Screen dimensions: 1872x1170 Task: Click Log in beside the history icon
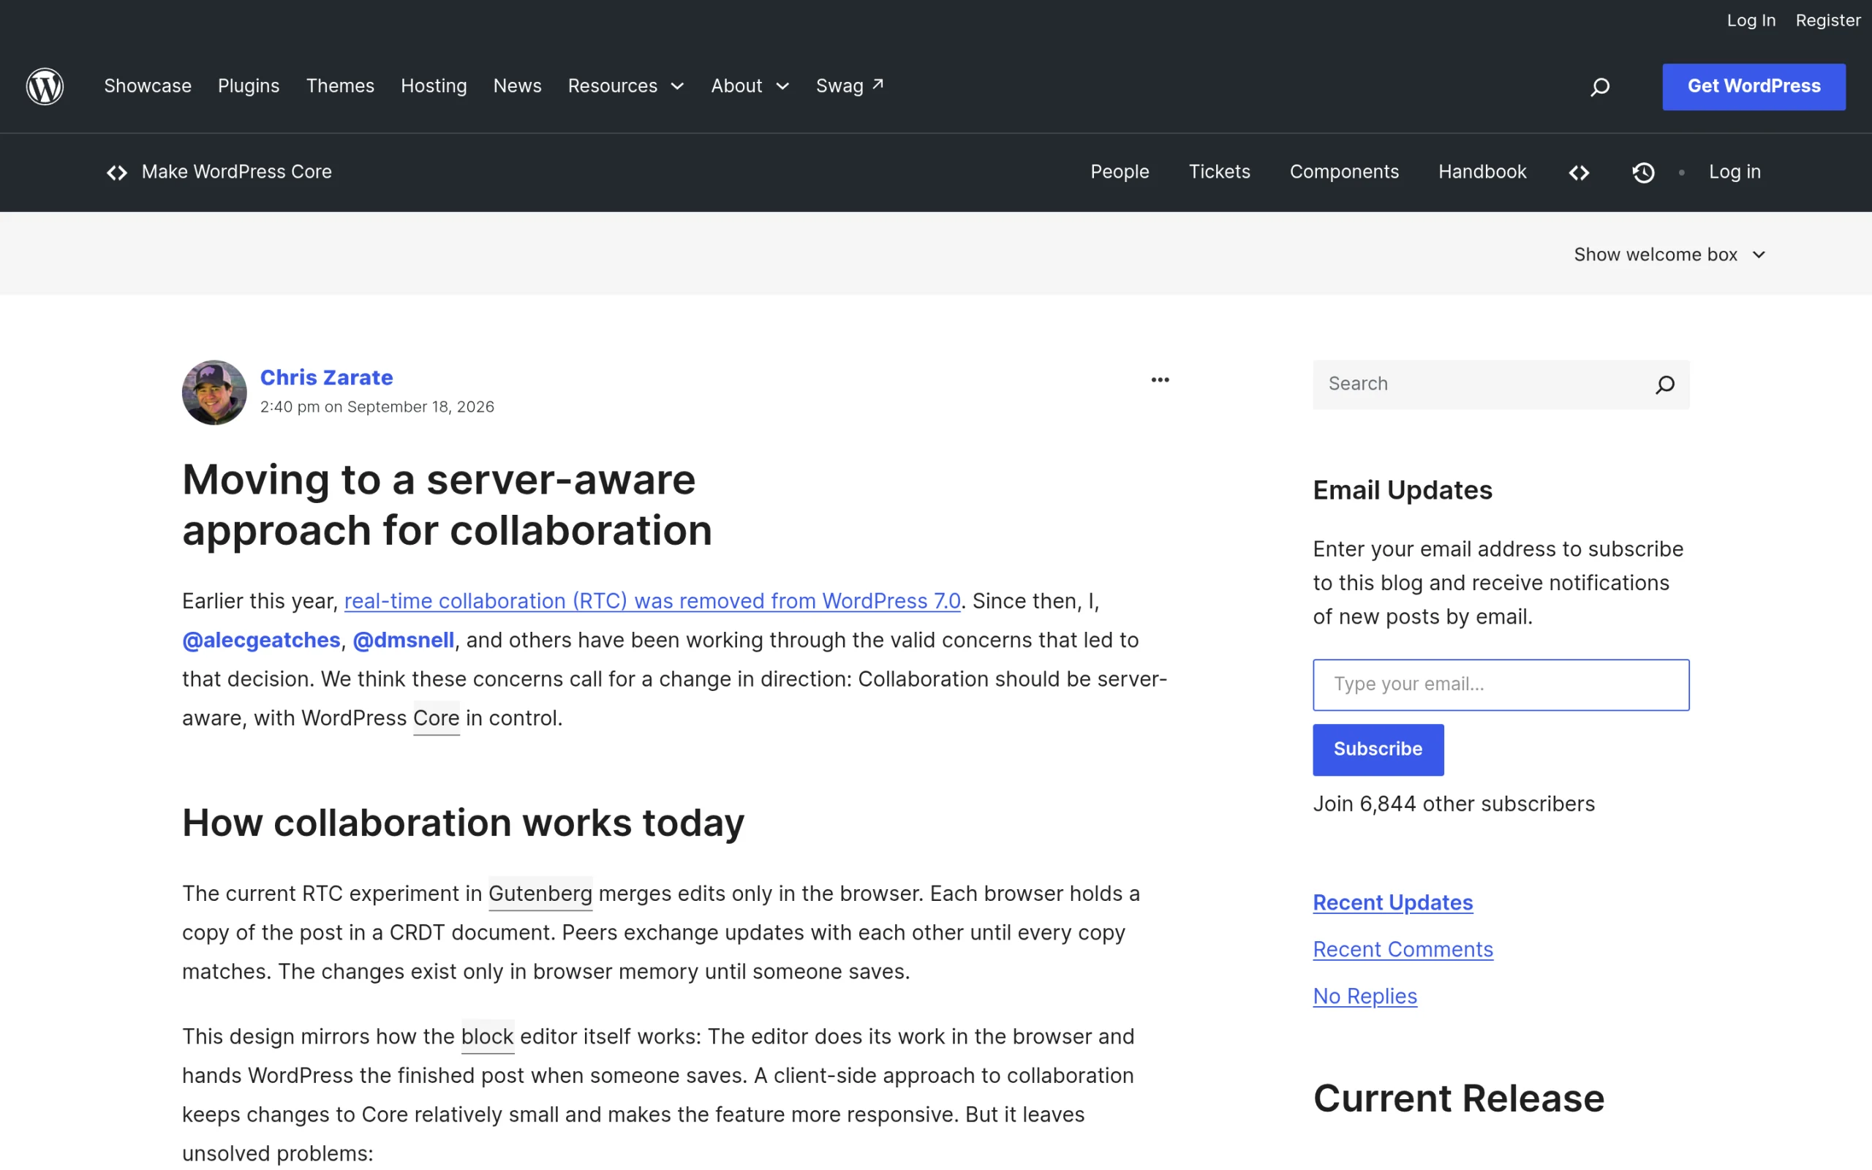[1735, 172]
